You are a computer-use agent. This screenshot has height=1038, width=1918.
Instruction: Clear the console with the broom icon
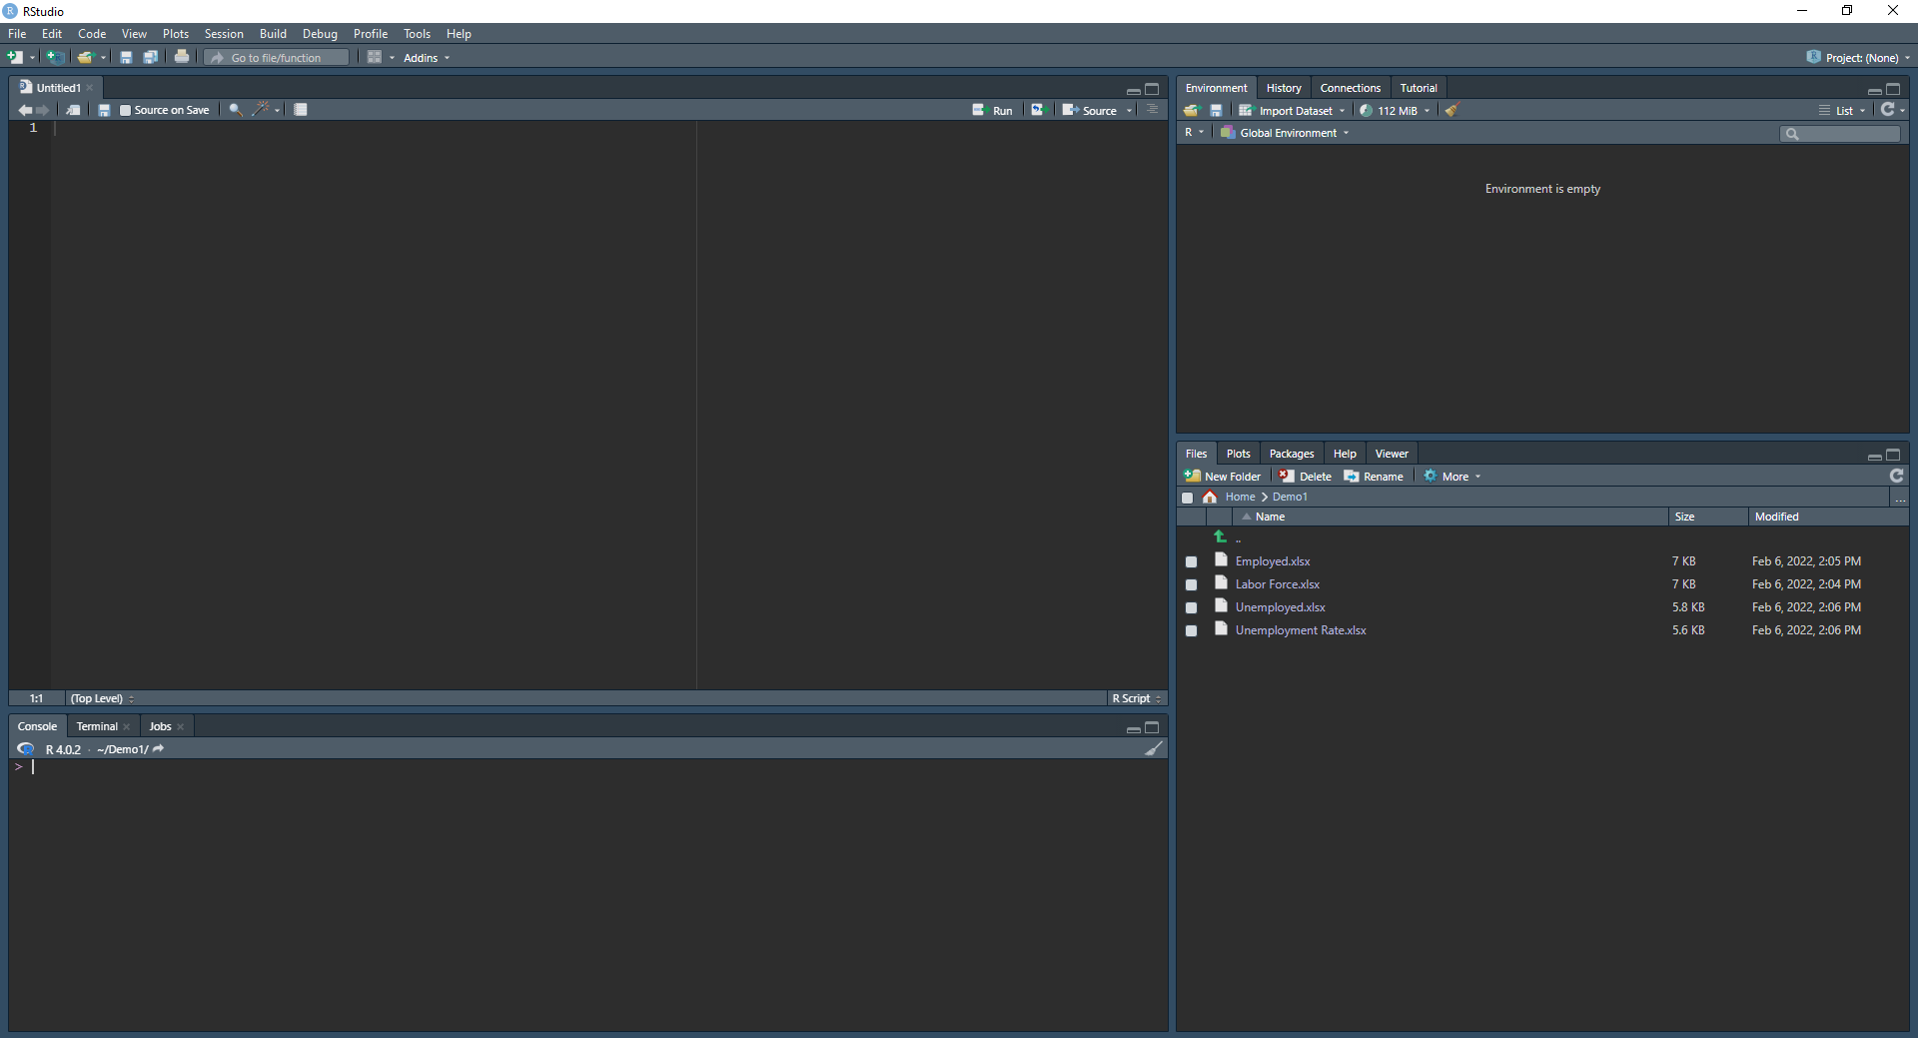[1154, 748]
